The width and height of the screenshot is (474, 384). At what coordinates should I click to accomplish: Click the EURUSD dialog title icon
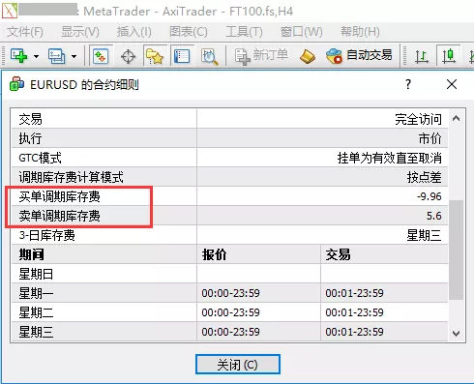16,84
